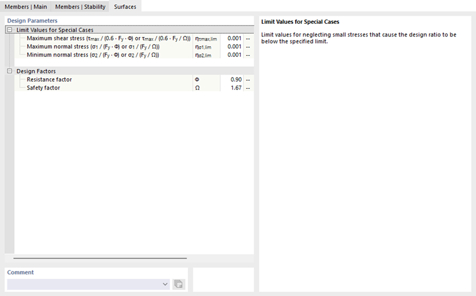Click the ησ2,lim symbol cell
The width and height of the screenshot is (476, 296).
207,54
